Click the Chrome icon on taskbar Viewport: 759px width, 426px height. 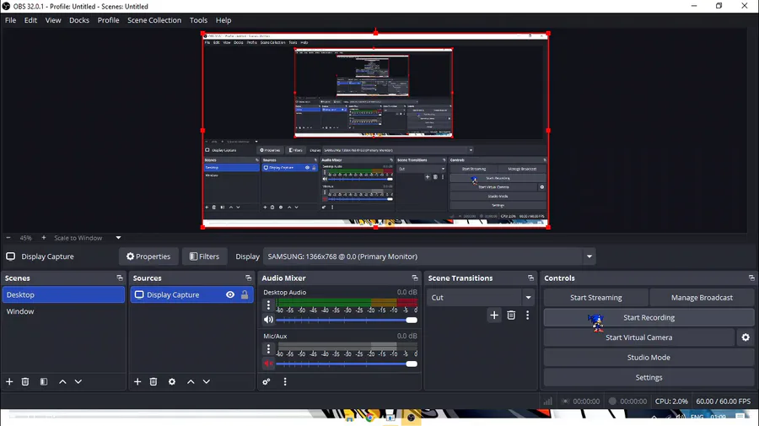pos(370,418)
